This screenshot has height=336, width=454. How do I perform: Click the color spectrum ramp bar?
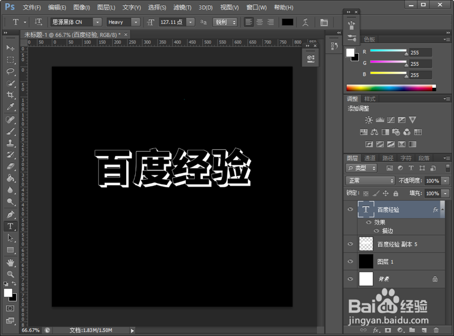click(x=391, y=88)
